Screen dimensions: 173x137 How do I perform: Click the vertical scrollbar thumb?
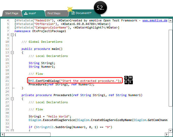pyautogui.click(x=170, y=66)
